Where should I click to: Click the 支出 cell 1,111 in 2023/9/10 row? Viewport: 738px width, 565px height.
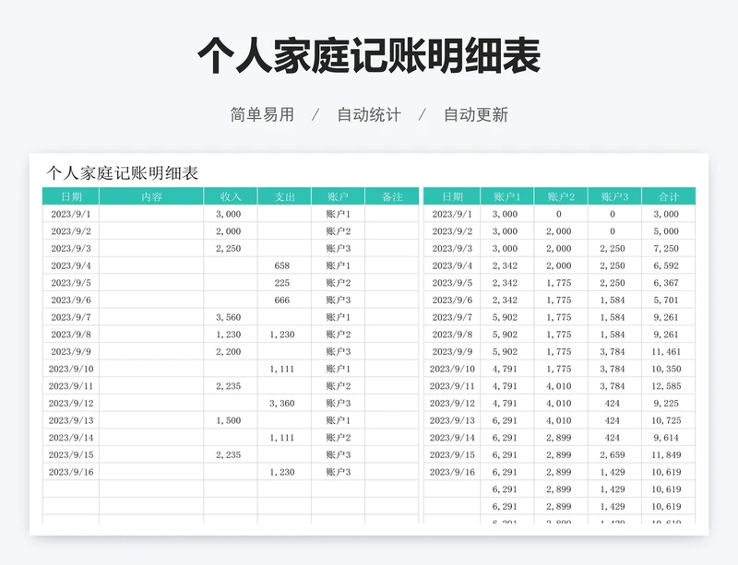[282, 370]
